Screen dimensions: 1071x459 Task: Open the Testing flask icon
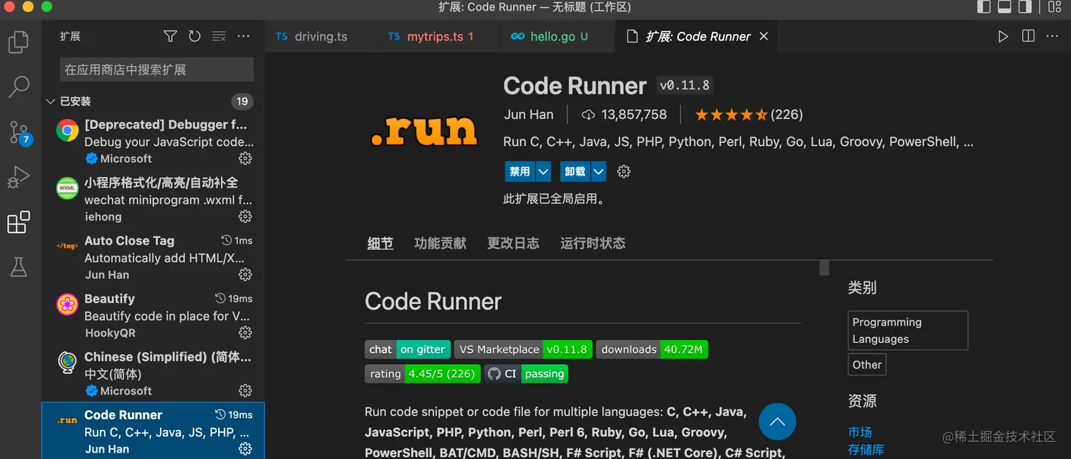click(x=18, y=267)
